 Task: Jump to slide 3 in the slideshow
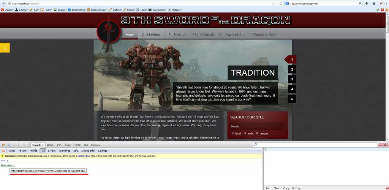coord(291,79)
